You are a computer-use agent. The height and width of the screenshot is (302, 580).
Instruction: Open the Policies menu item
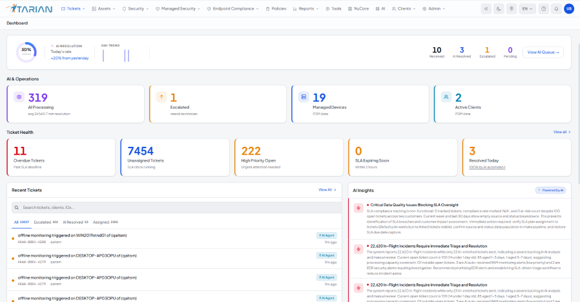pyautogui.click(x=276, y=8)
